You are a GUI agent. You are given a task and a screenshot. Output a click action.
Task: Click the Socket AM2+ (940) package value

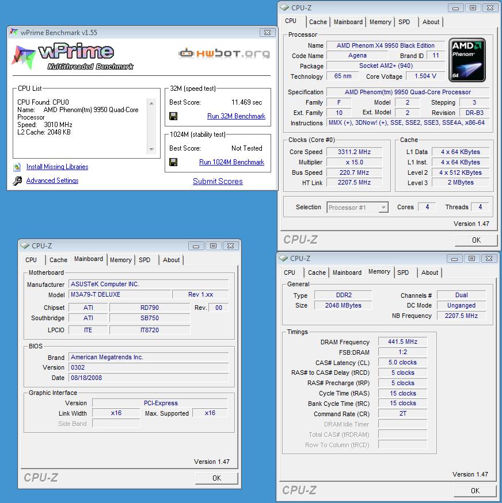[385, 66]
